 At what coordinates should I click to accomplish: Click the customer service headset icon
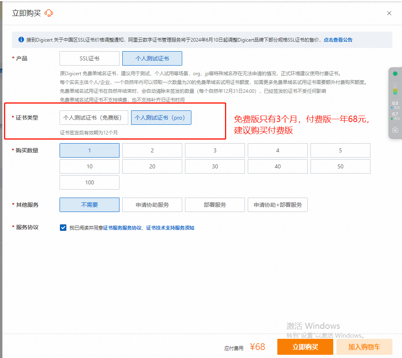click(49, 13)
